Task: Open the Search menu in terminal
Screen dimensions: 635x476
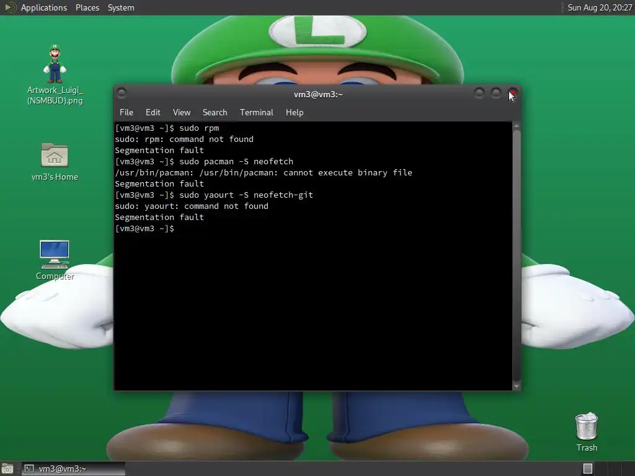Action: click(215, 113)
